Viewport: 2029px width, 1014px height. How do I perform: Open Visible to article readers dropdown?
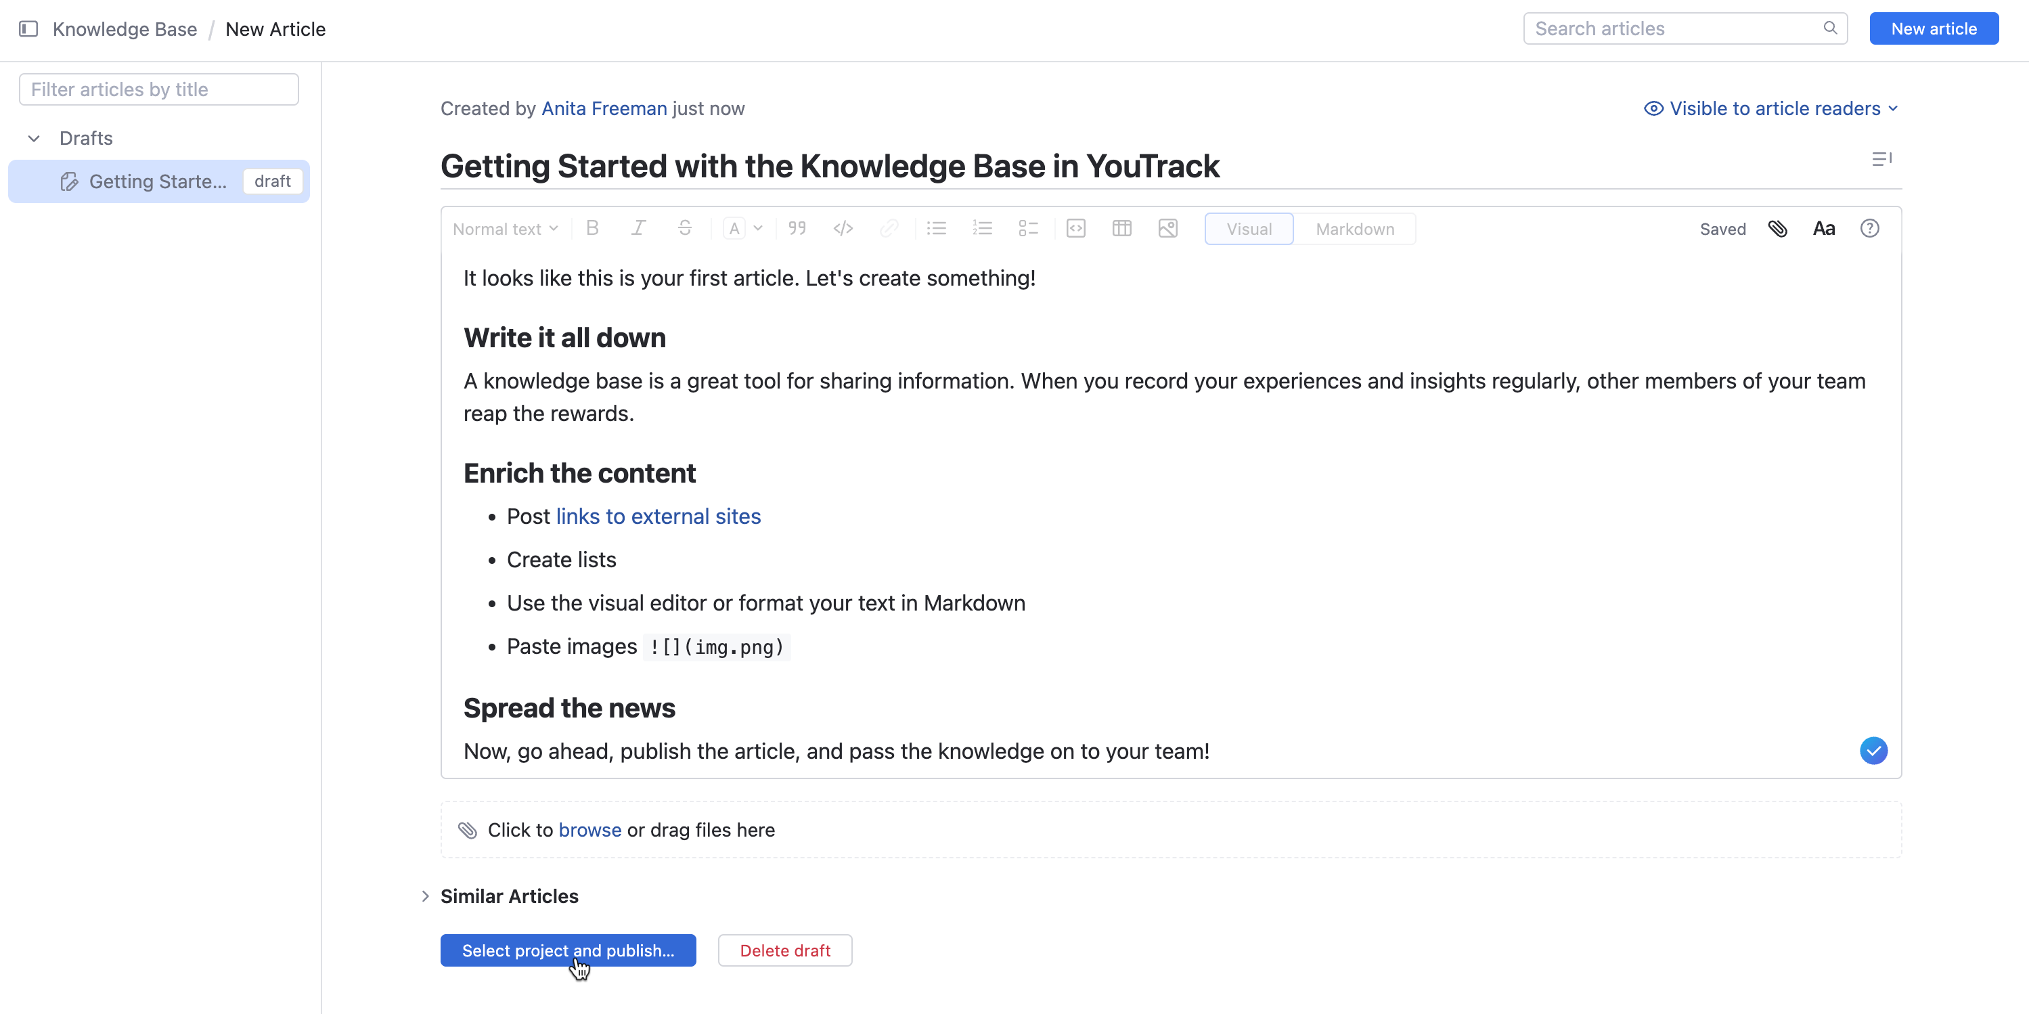tap(1770, 109)
